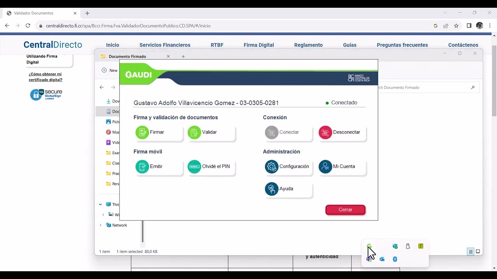Open the Preguntas frecuentes menu item

(402, 45)
